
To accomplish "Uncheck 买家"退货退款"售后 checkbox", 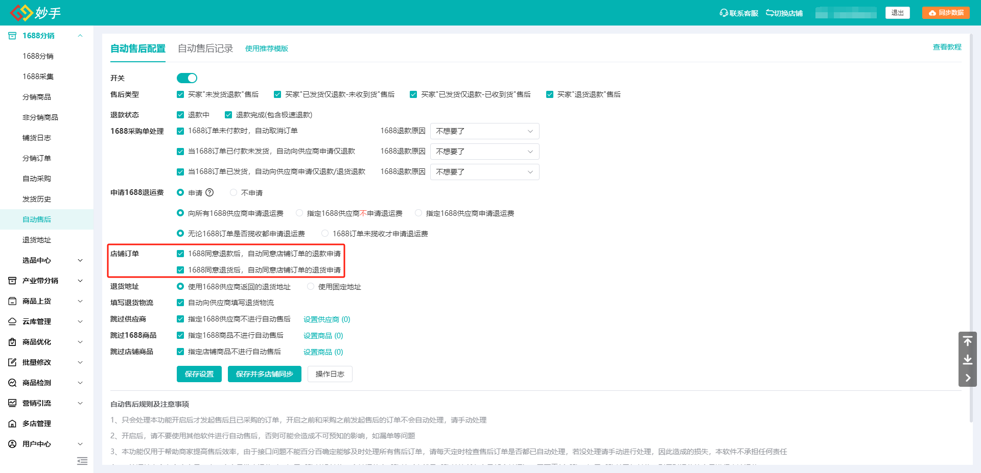I will coord(550,94).
